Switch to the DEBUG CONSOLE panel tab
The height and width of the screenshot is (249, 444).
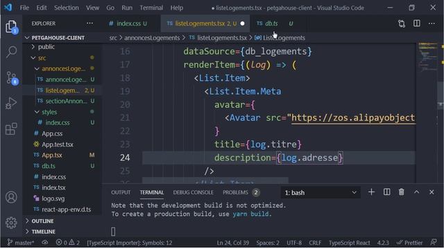coord(193,192)
